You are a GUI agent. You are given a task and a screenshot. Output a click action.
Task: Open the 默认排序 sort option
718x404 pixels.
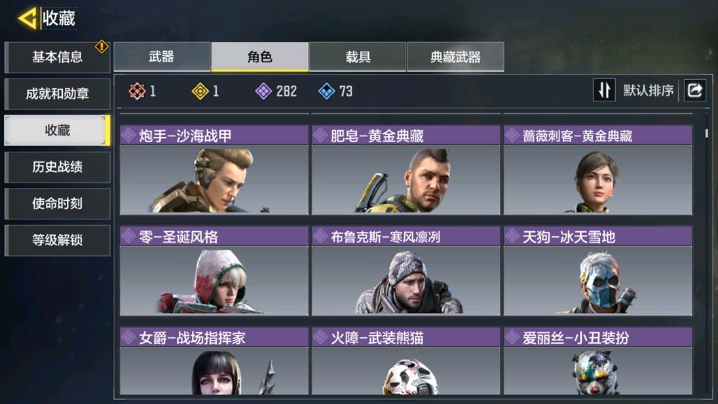[x=648, y=90]
